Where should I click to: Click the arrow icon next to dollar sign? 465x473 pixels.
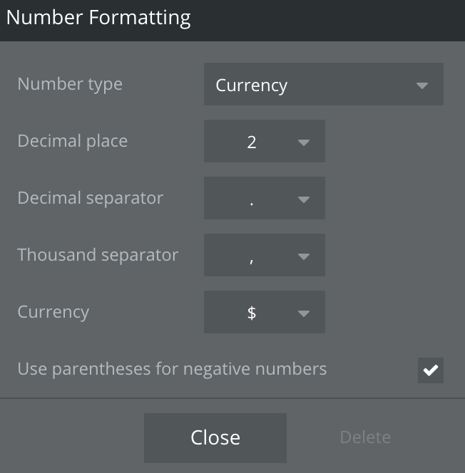[x=303, y=313]
